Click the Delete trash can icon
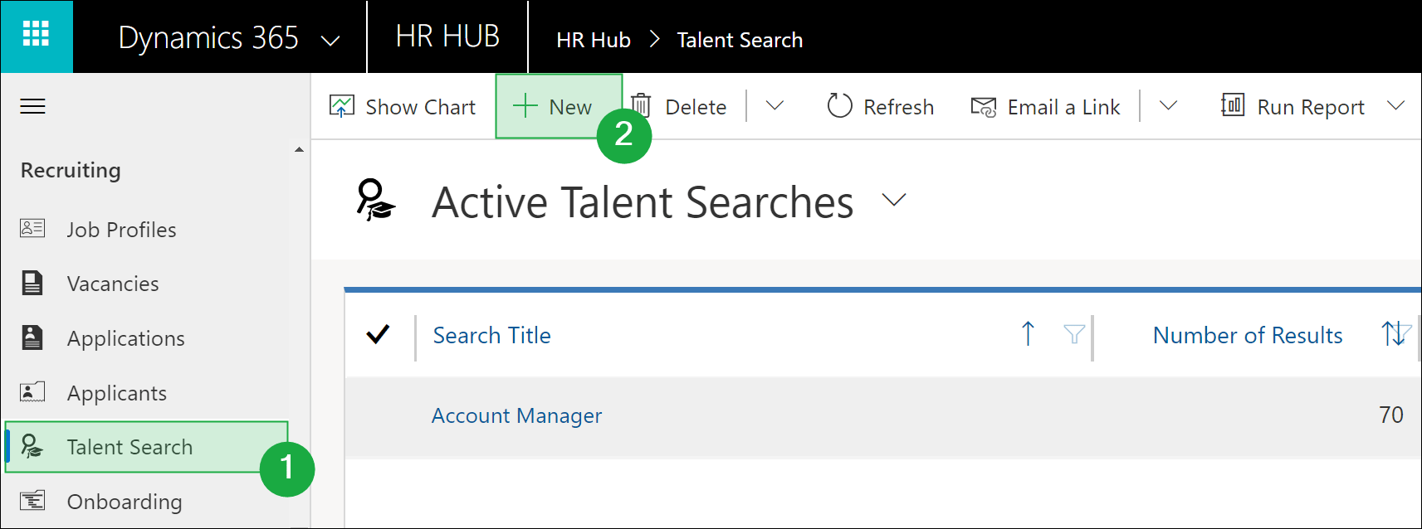Image resolution: width=1422 pixels, height=529 pixels. click(641, 105)
